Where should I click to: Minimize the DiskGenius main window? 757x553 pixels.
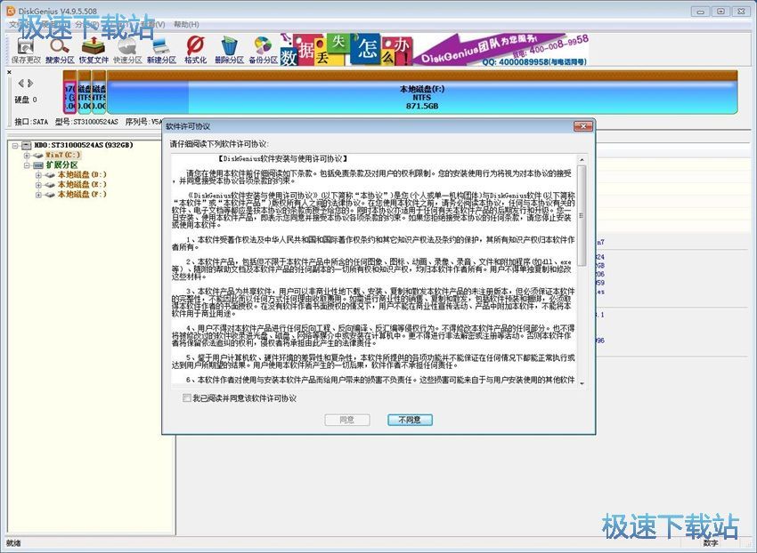(701, 11)
